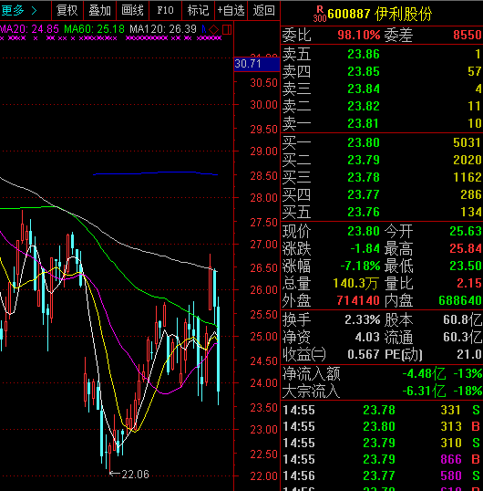This screenshot has height=491, width=483.
Task: Select the 卖三 23.84 ask row
Action: point(382,89)
